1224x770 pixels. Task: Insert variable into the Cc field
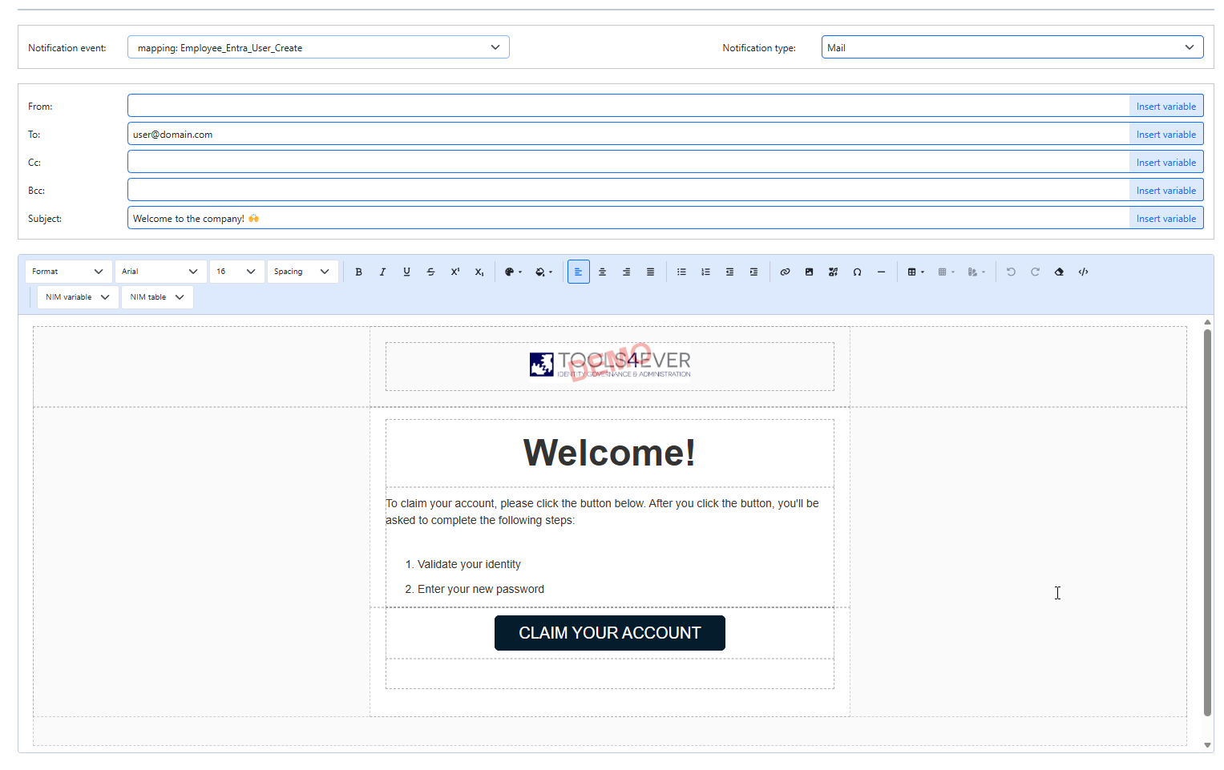click(x=1166, y=162)
